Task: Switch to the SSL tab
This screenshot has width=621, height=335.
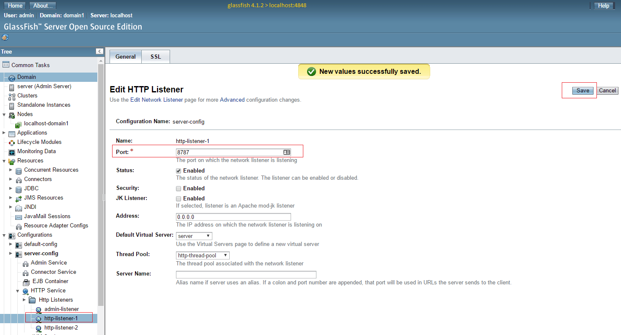Action: [x=155, y=56]
